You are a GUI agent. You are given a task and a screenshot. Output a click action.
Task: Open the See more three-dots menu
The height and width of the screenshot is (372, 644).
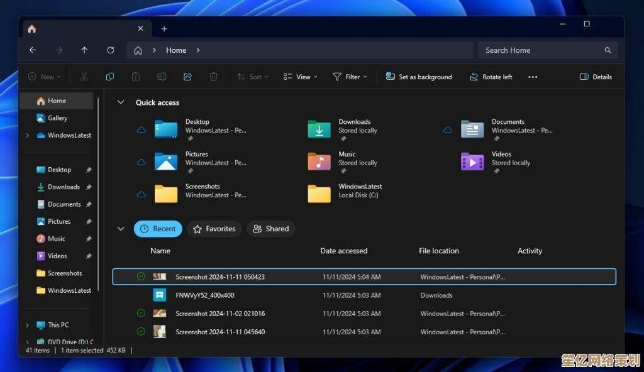[533, 77]
